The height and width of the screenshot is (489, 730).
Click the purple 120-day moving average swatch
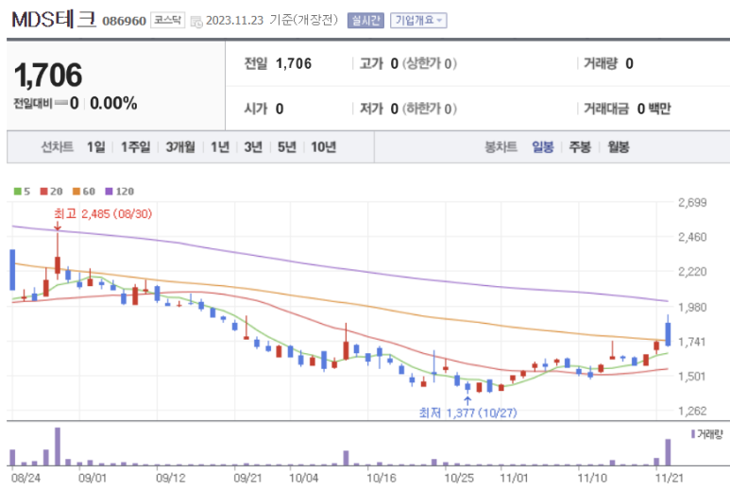tap(109, 192)
